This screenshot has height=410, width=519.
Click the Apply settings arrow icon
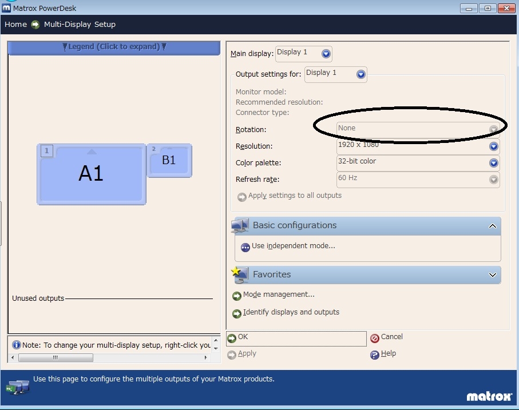pyautogui.click(x=242, y=197)
